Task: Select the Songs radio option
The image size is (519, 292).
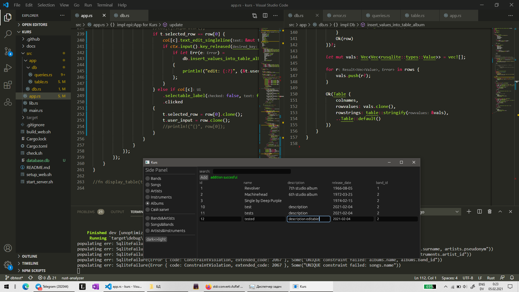Action: click(x=153, y=185)
